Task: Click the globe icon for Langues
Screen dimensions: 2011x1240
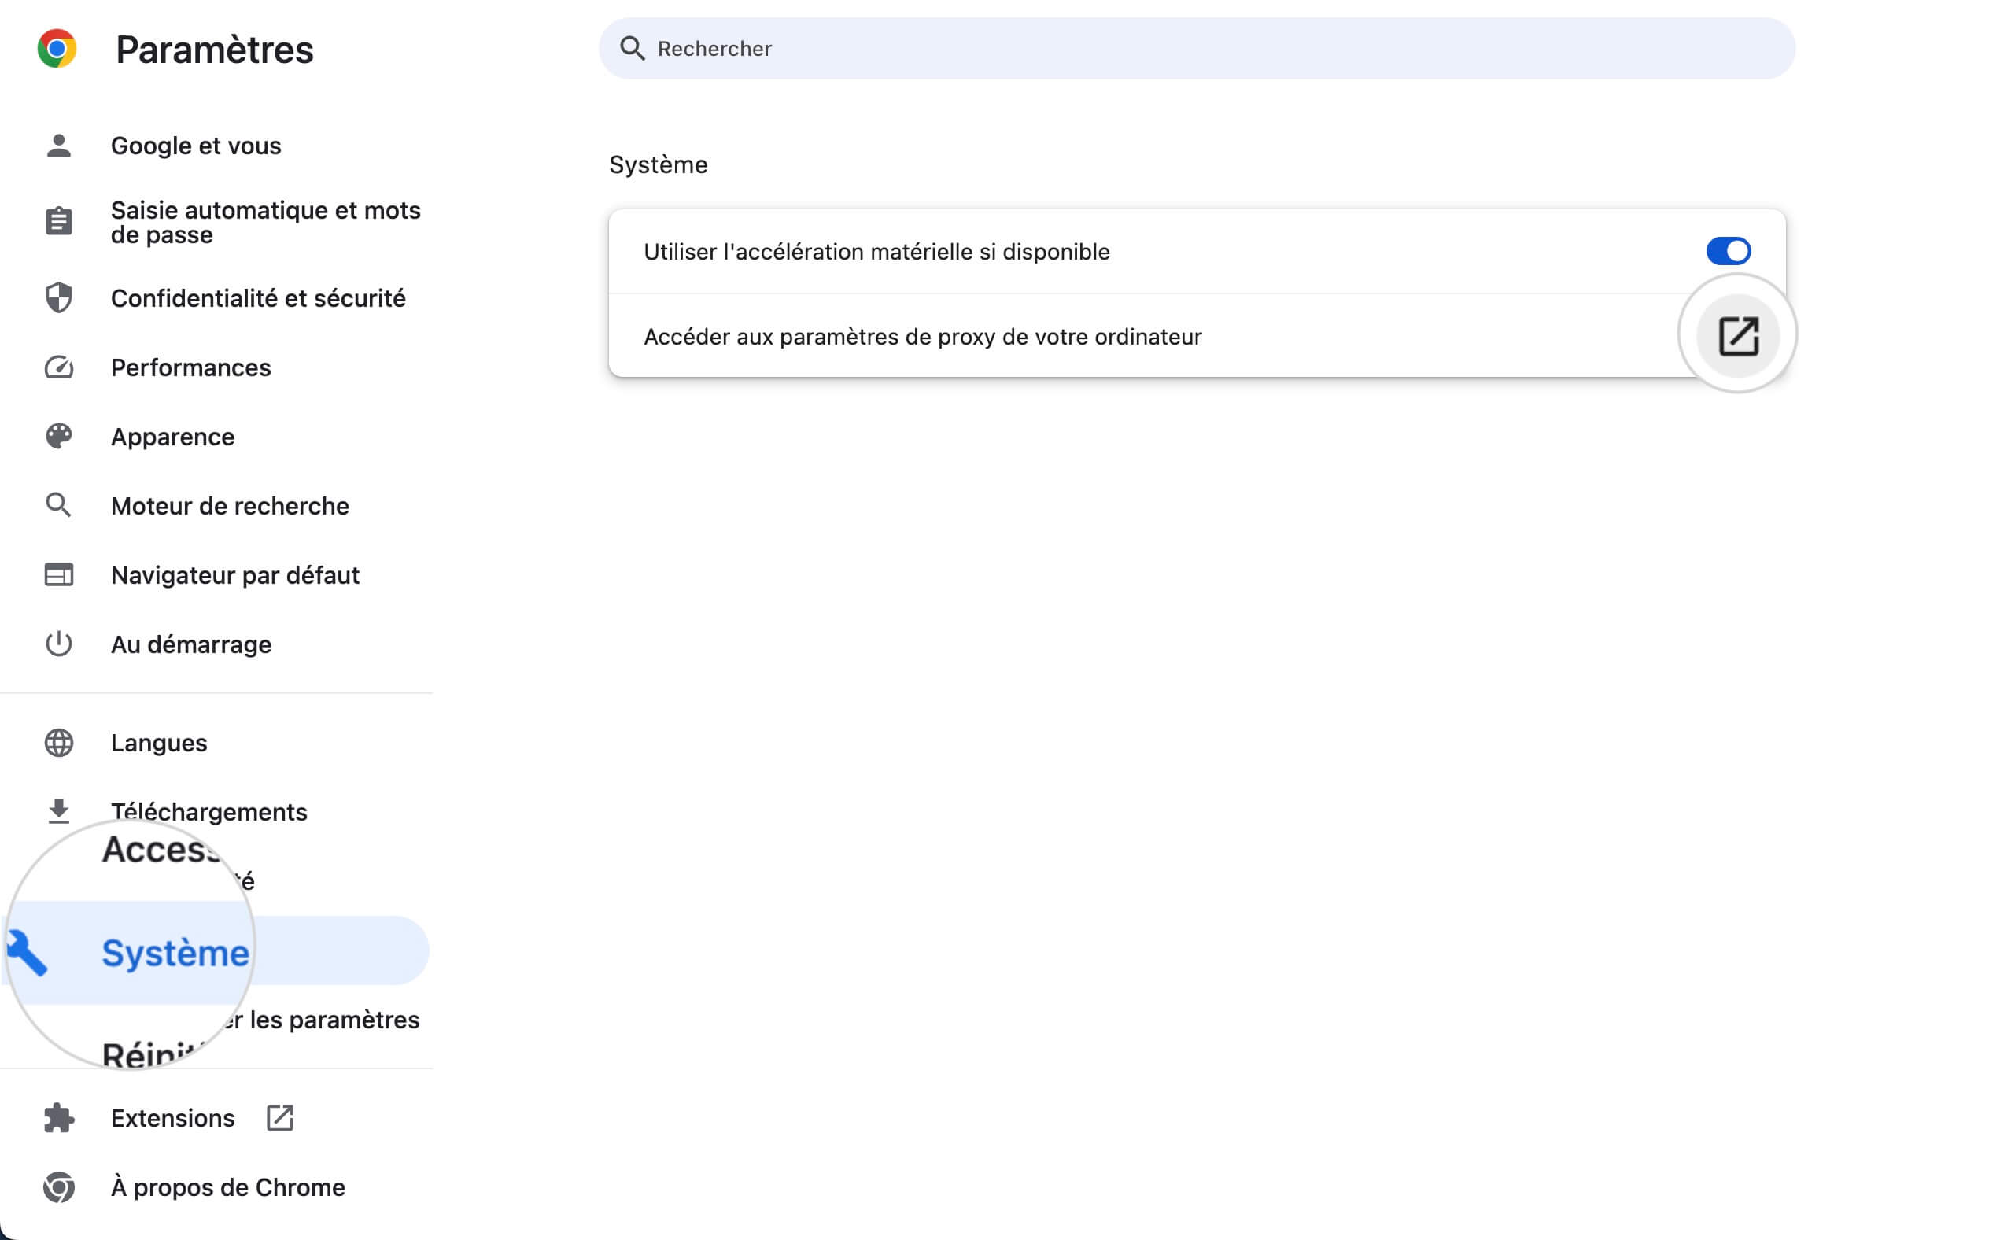Action: [58, 742]
